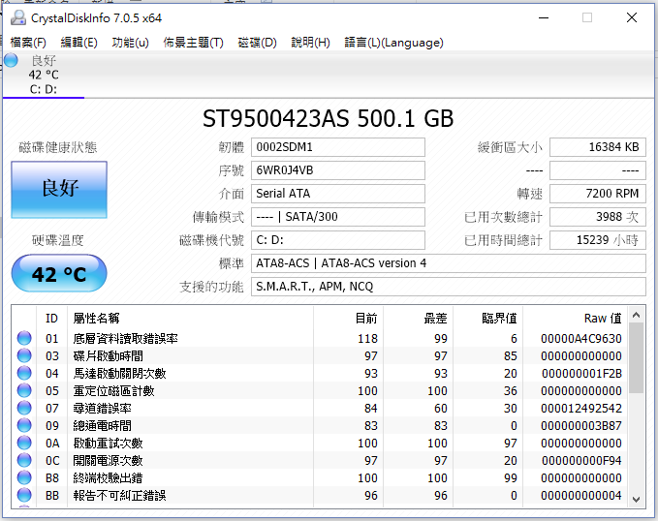Click status orb for attribute 04 馬達啟動關閉次數
The height and width of the screenshot is (521, 658).
pos(24,373)
